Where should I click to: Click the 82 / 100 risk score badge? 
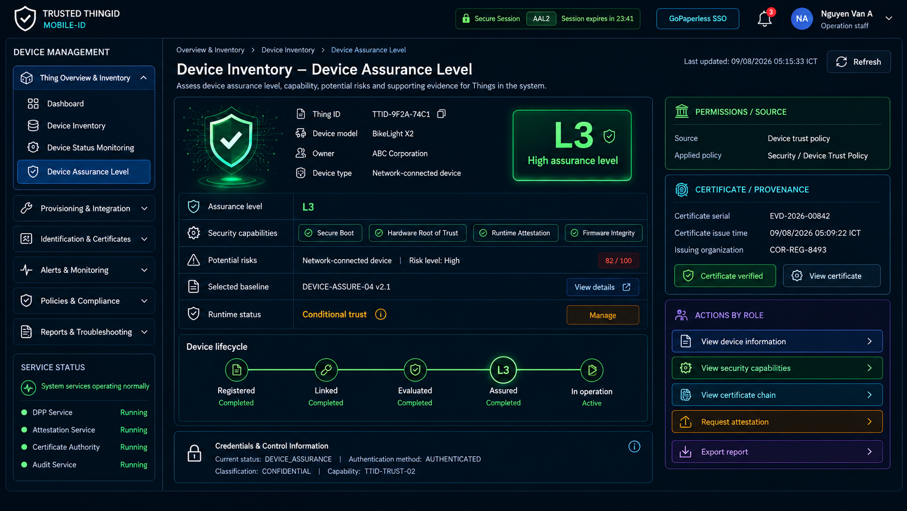coord(618,261)
